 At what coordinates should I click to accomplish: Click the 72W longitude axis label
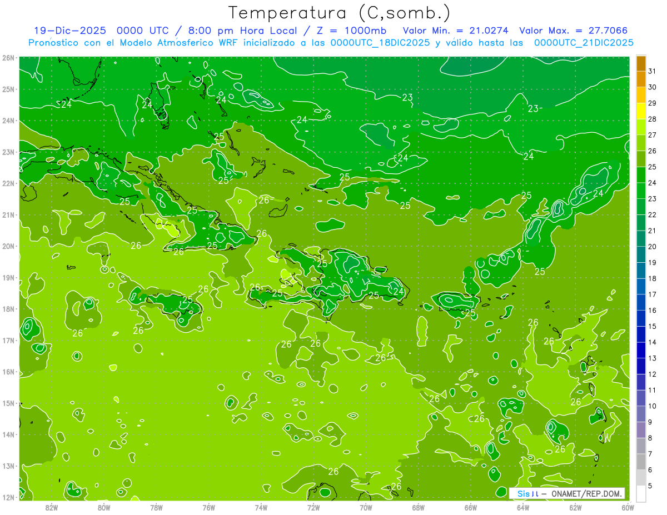313,507
